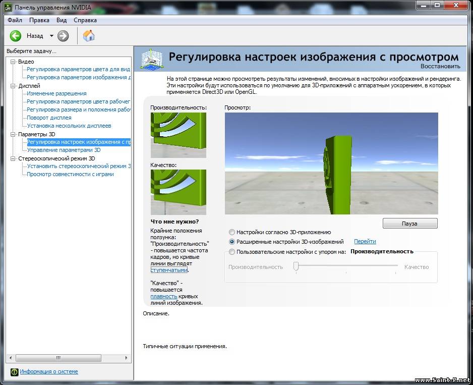
Task: Click the Пауза button
Action: tap(410, 224)
